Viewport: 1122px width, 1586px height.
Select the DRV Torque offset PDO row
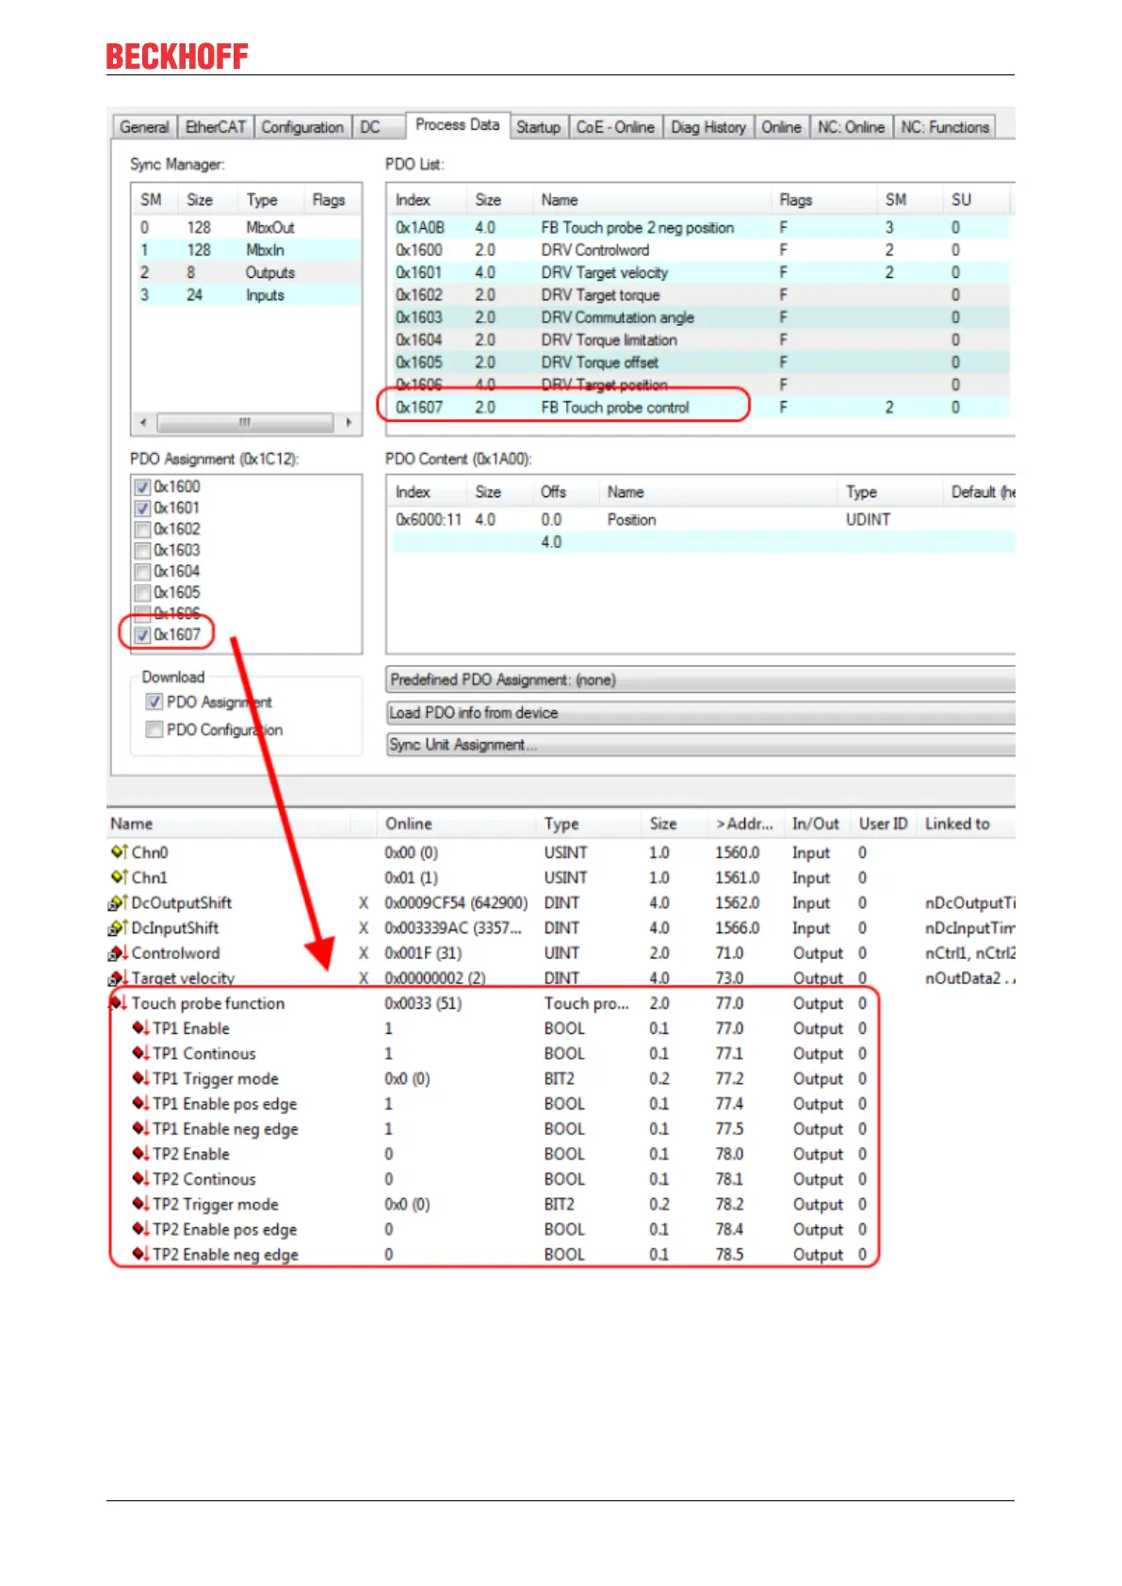tap(699, 364)
